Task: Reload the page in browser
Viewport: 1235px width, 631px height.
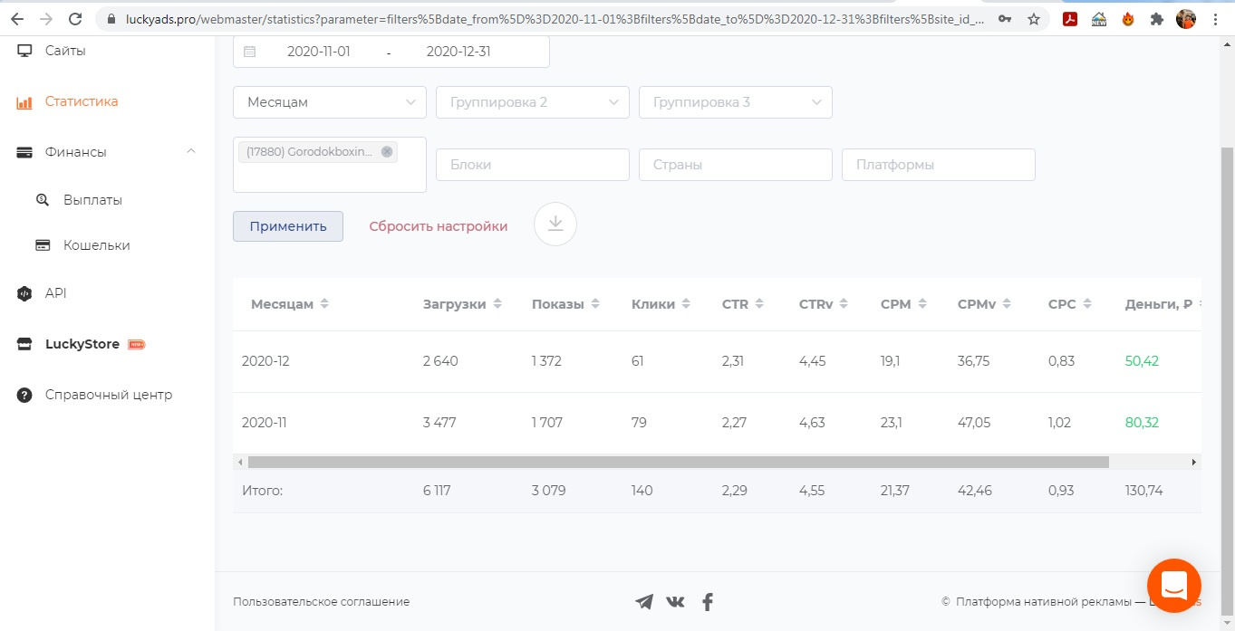Action: [75, 19]
